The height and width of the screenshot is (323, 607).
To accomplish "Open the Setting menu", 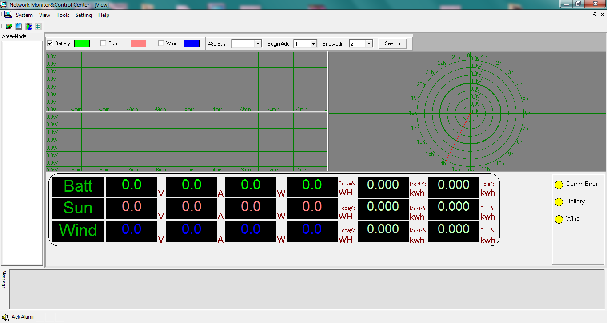I will [x=84, y=15].
